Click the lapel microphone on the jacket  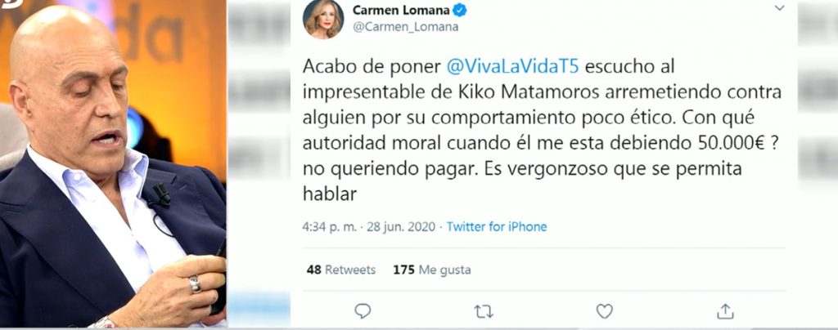[160, 196]
